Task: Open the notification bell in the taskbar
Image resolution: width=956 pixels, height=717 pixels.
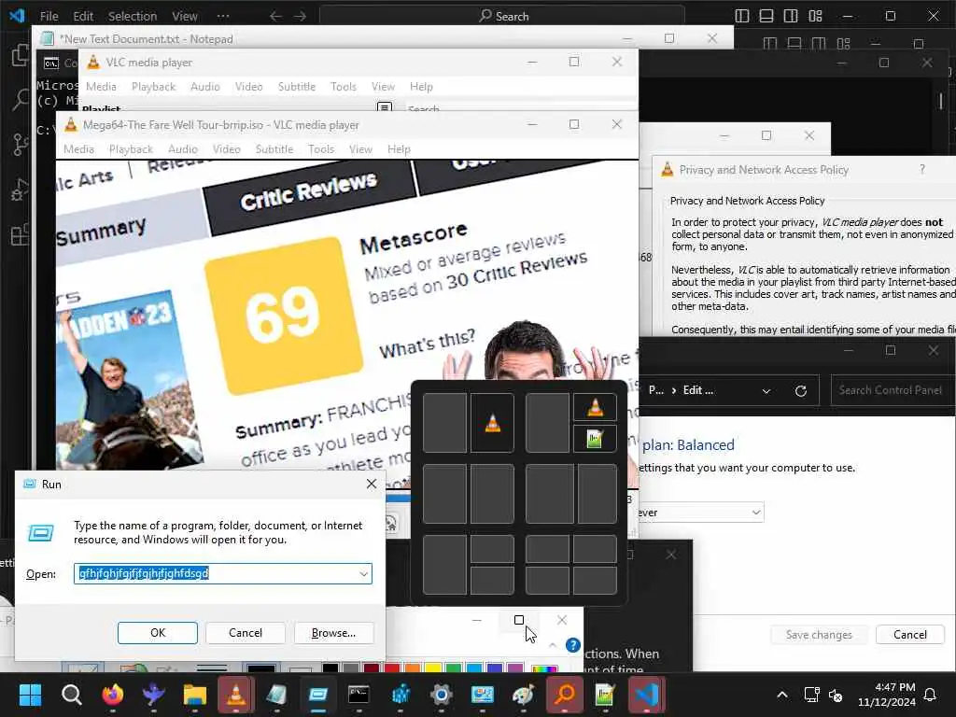Action: 931,695
